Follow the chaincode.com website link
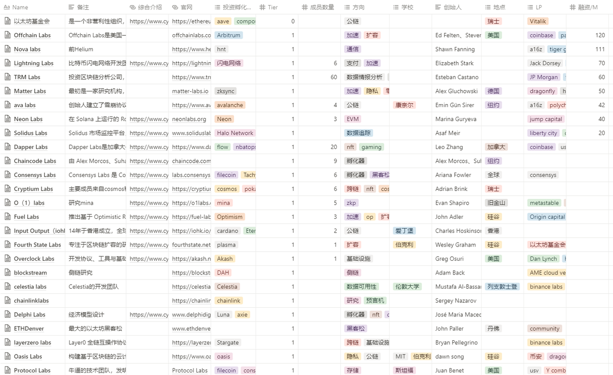Image resolution: width=613 pixels, height=375 pixels. coord(192,161)
